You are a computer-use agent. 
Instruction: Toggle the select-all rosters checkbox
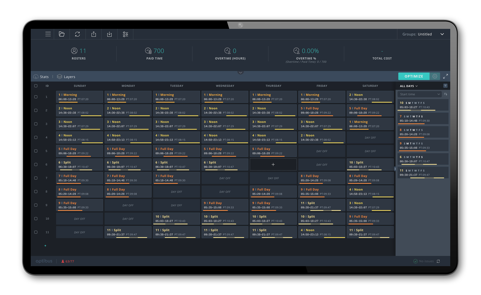36,86
